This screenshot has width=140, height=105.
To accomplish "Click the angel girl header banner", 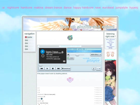I will tap(70, 24).
